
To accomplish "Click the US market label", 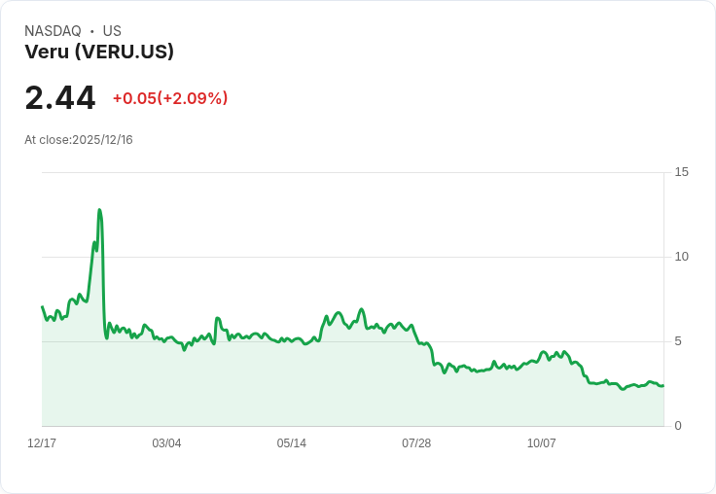I will point(112,31).
